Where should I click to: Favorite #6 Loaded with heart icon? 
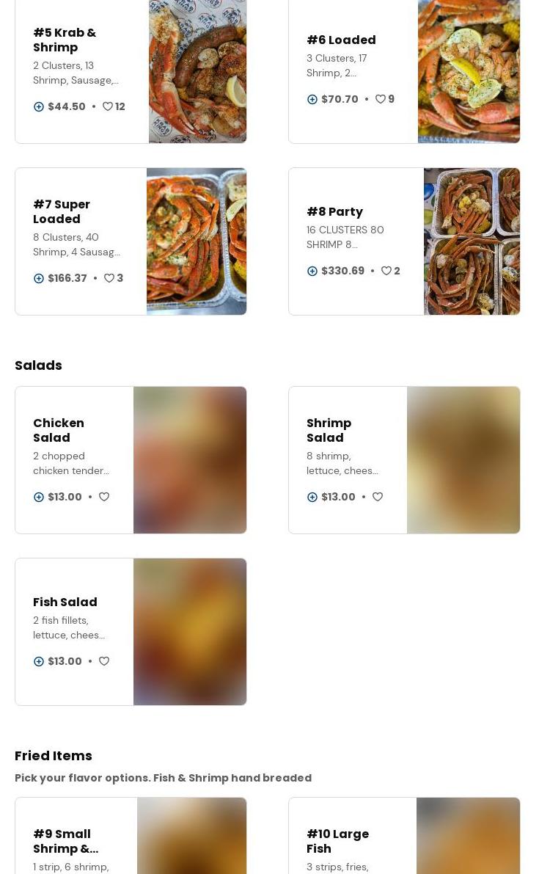coord(380,99)
